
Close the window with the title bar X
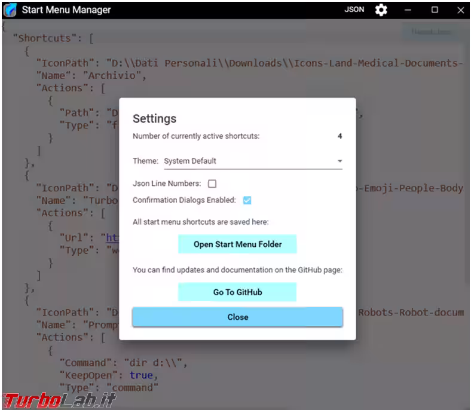click(x=460, y=10)
